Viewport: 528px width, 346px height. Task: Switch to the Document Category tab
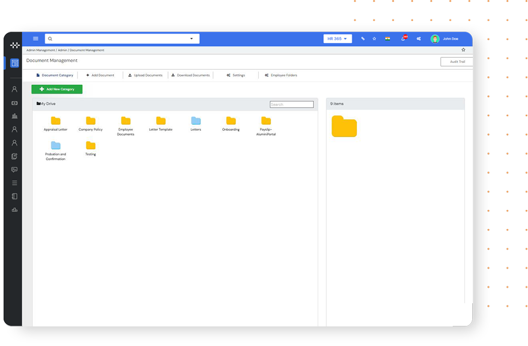coord(55,75)
